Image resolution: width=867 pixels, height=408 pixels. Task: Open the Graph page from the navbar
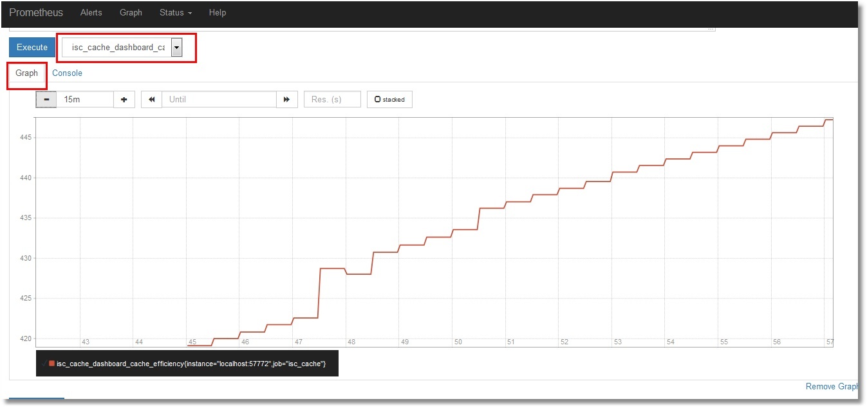(131, 13)
